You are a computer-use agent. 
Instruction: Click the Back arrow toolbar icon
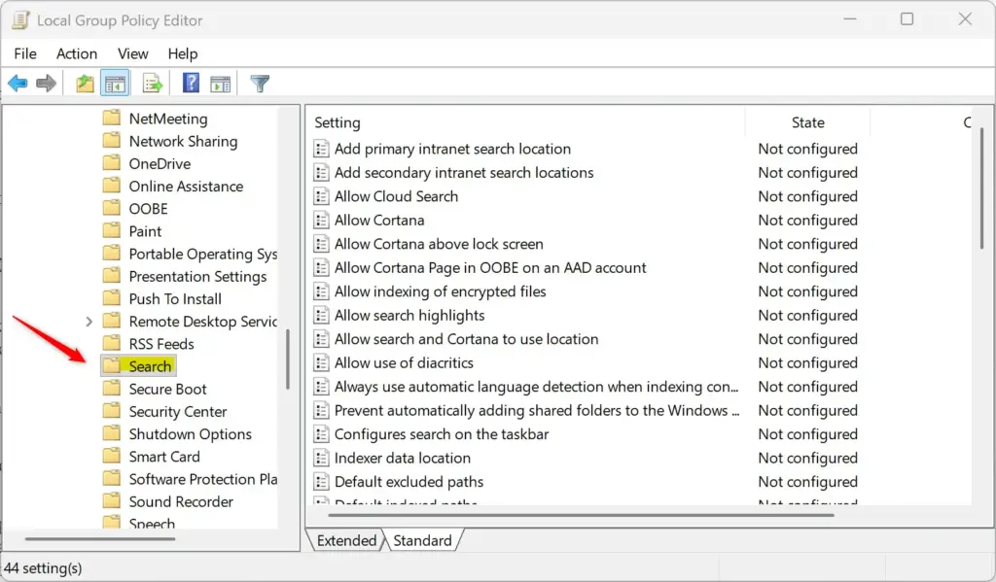[18, 84]
